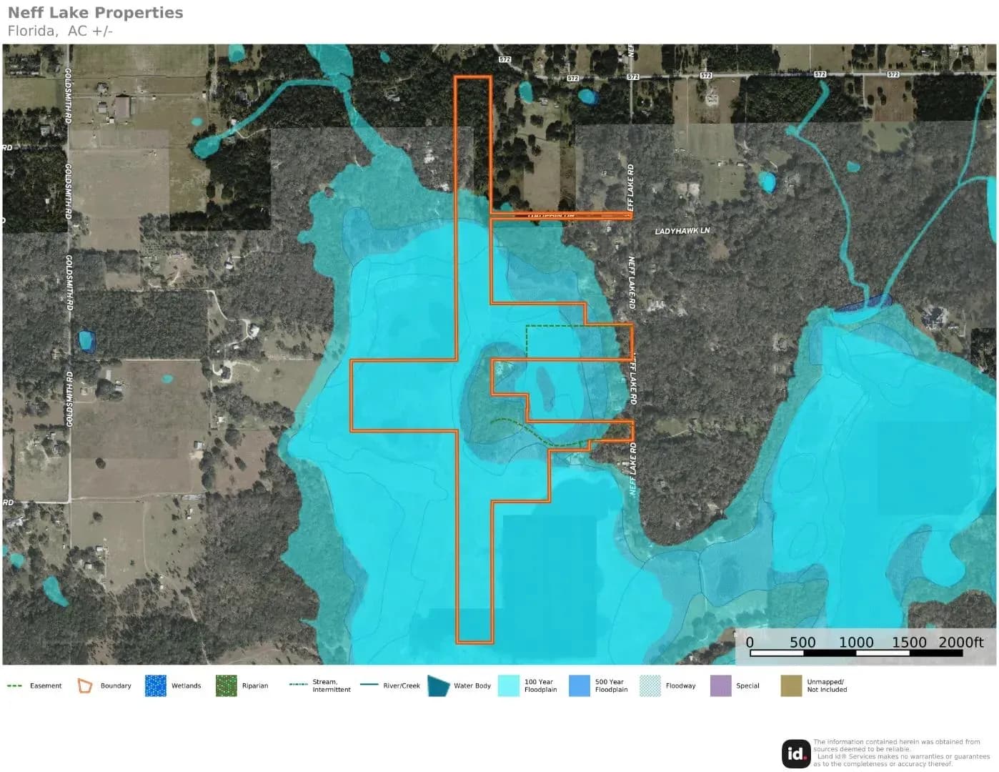Click the 'River/Creek' legend label

click(402, 686)
